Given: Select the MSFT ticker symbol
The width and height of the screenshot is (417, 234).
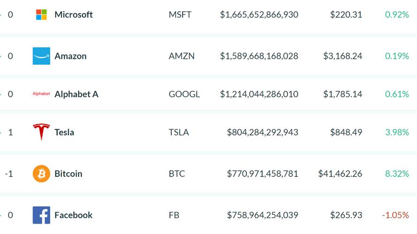Looking at the screenshot, I should coord(180,15).
